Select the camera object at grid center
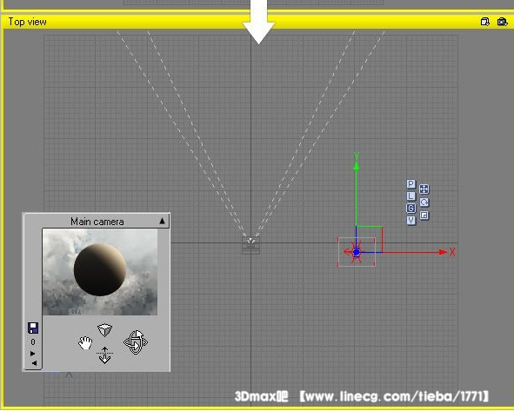 coord(250,245)
